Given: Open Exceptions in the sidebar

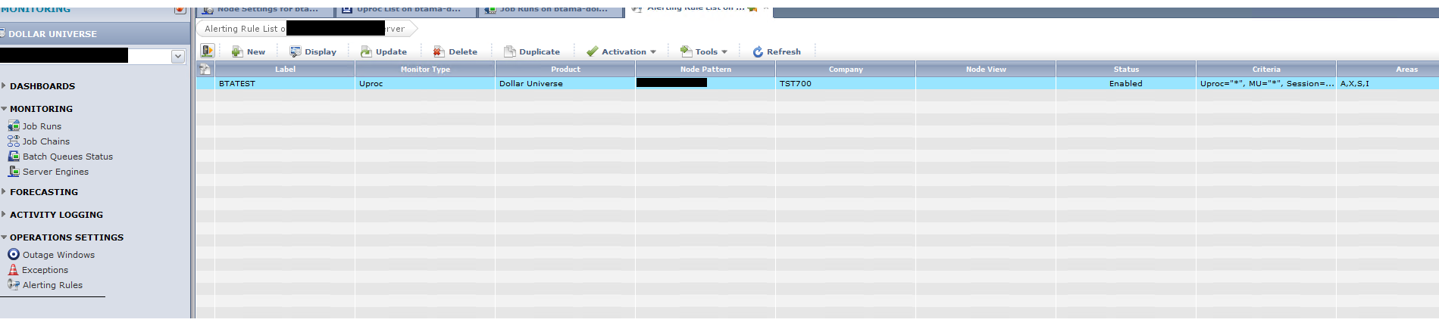Looking at the screenshot, I should pyautogui.click(x=38, y=270).
